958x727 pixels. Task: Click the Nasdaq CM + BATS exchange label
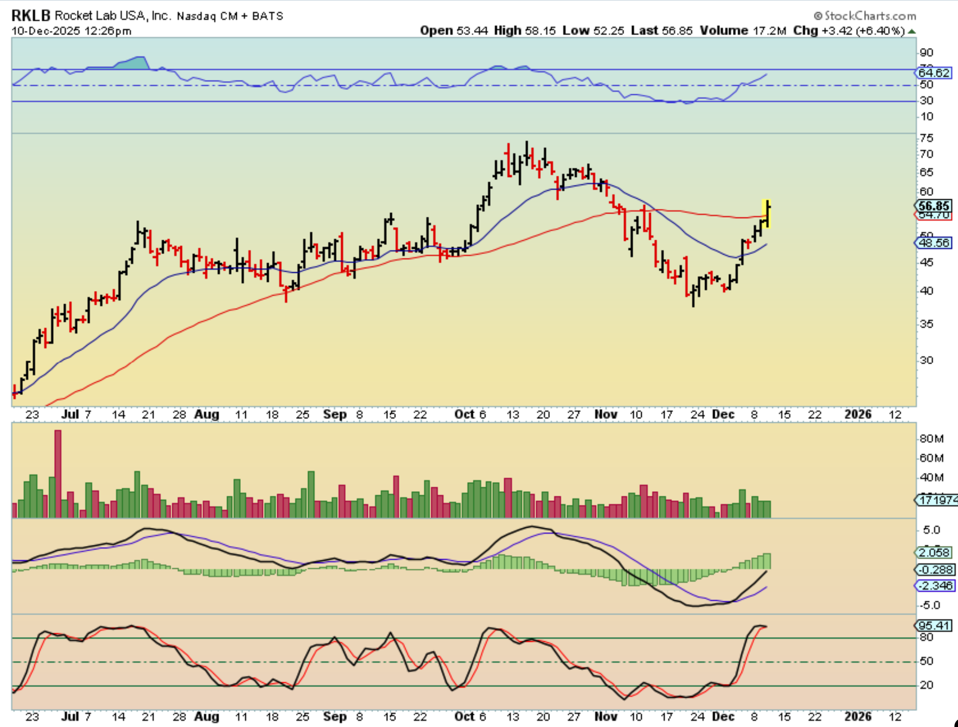click(230, 16)
